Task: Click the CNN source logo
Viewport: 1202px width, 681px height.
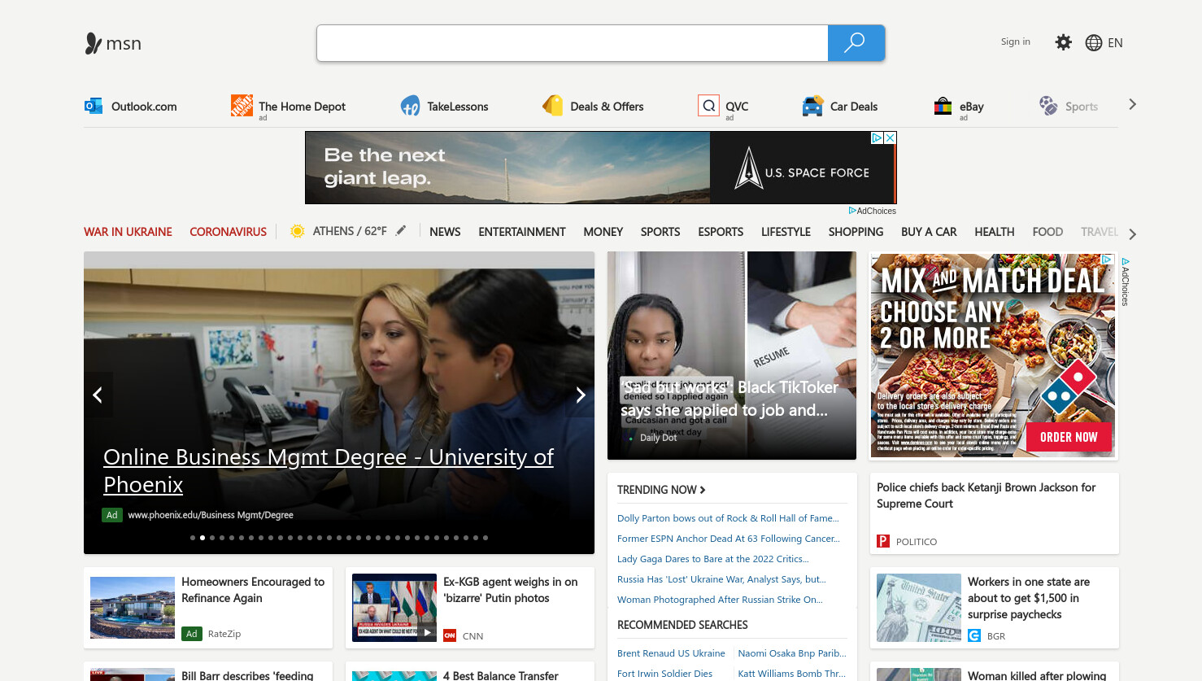Action: click(x=450, y=635)
